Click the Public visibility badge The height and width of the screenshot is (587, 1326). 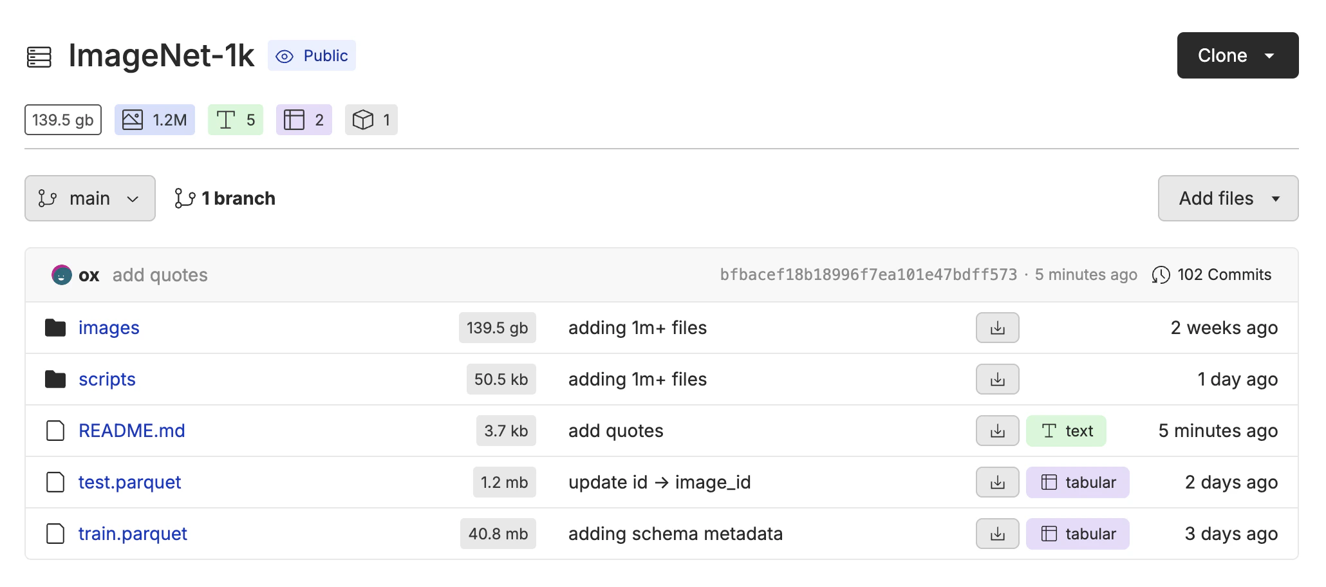(312, 56)
